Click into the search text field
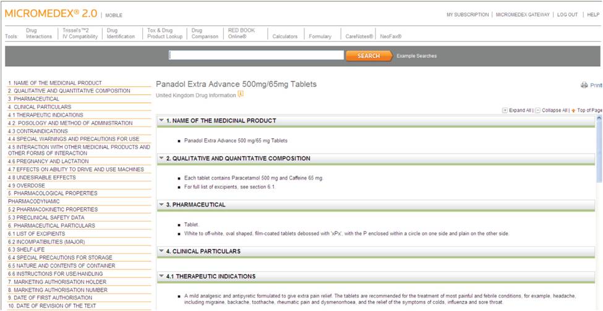The image size is (603, 311). point(256,56)
